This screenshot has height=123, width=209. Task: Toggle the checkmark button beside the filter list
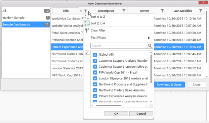(87, 52)
